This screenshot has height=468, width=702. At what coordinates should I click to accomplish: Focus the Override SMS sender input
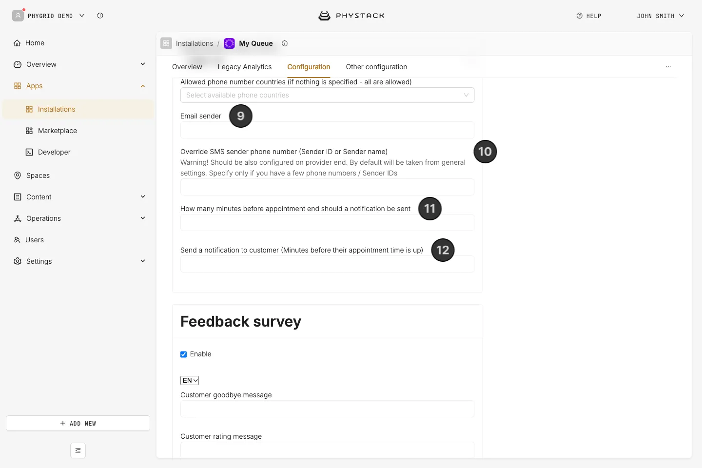coord(328,187)
